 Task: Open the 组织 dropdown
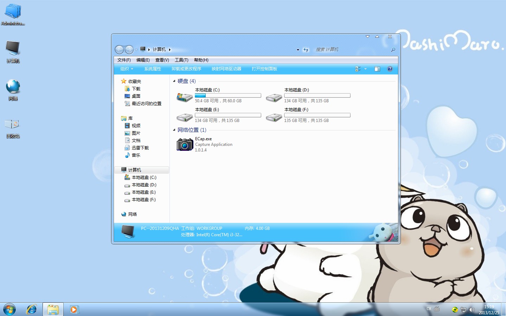127,69
